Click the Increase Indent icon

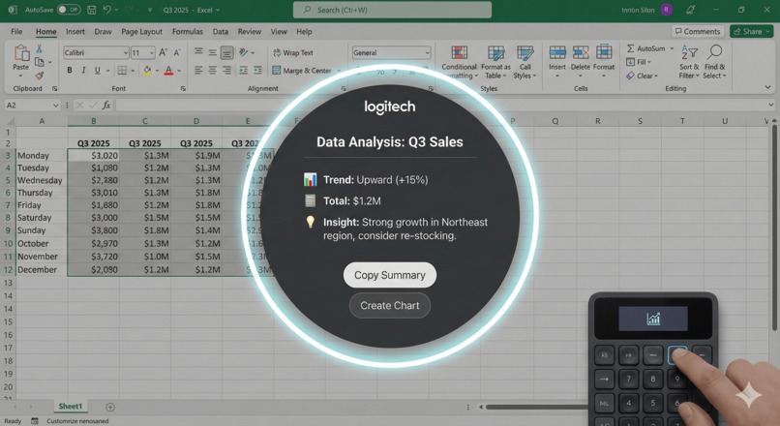pyautogui.click(x=257, y=70)
